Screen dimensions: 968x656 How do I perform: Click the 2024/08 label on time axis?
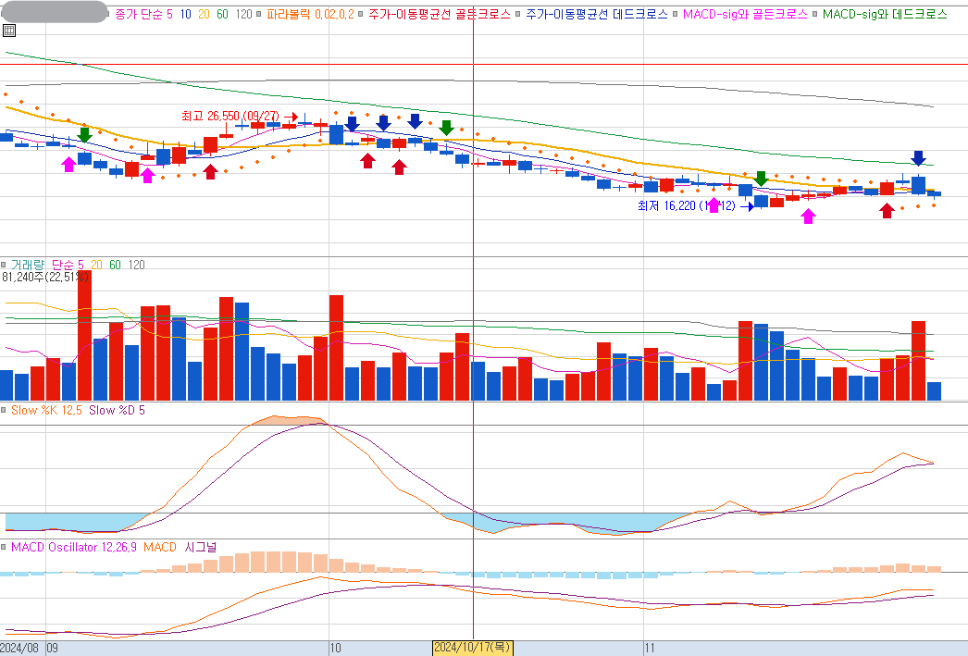pos(19,648)
